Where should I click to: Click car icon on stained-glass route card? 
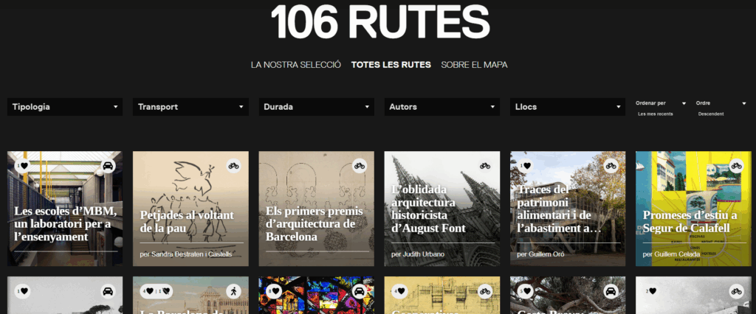click(x=359, y=291)
